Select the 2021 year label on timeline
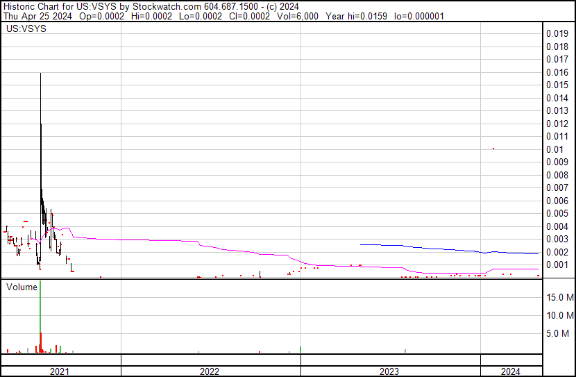Screen dimensions: 576x377 point(60,371)
